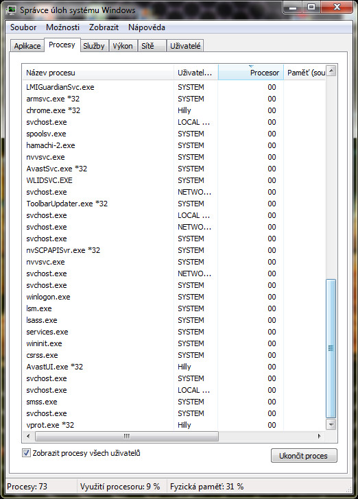Click Hilly user in chrome.exe row

(184, 110)
